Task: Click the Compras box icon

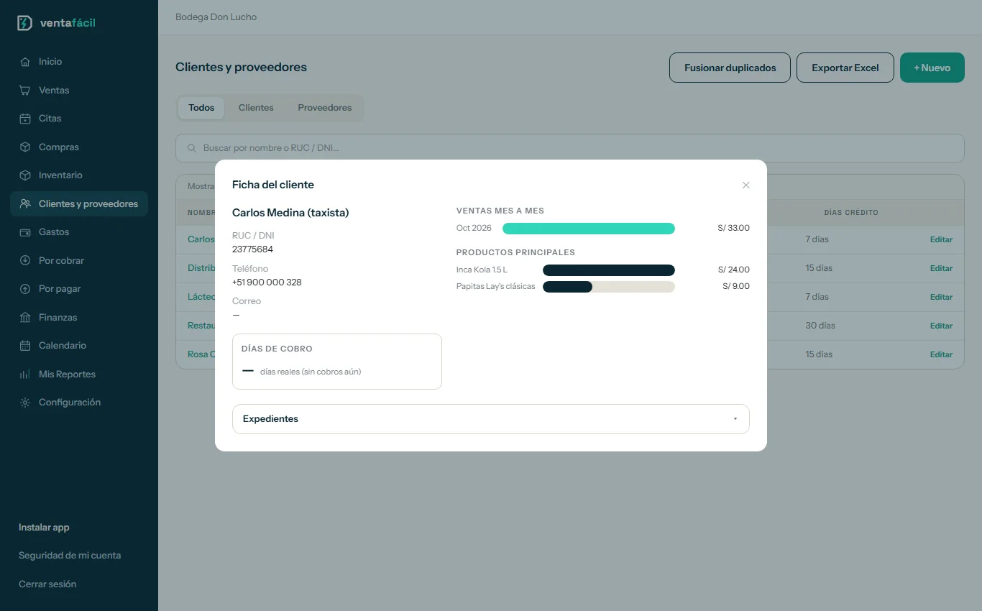Action: (25, 147)
